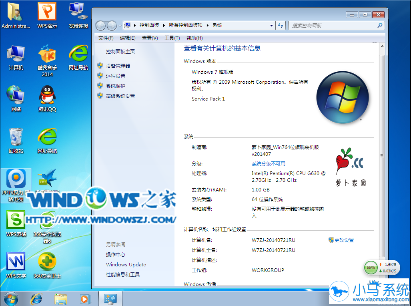Open 远程设置 link
411x306 pixels.
[116, 76]
